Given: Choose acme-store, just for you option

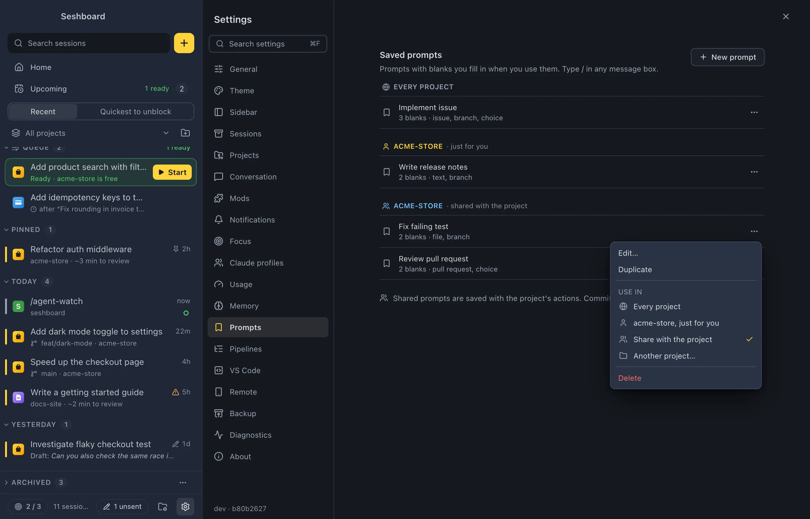Looking at the screenshot, I should (x=686, y=323).
